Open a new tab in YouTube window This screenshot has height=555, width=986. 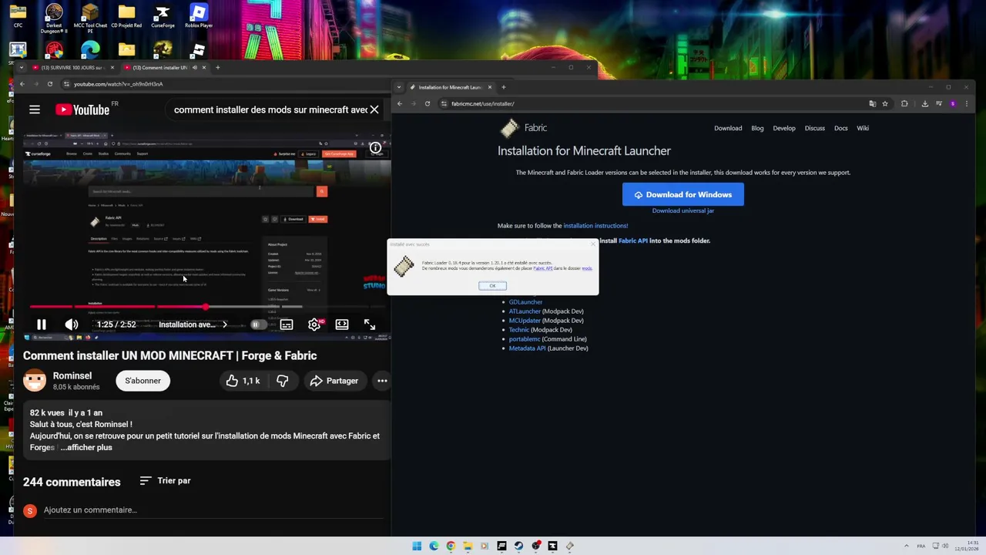[217, 68]
